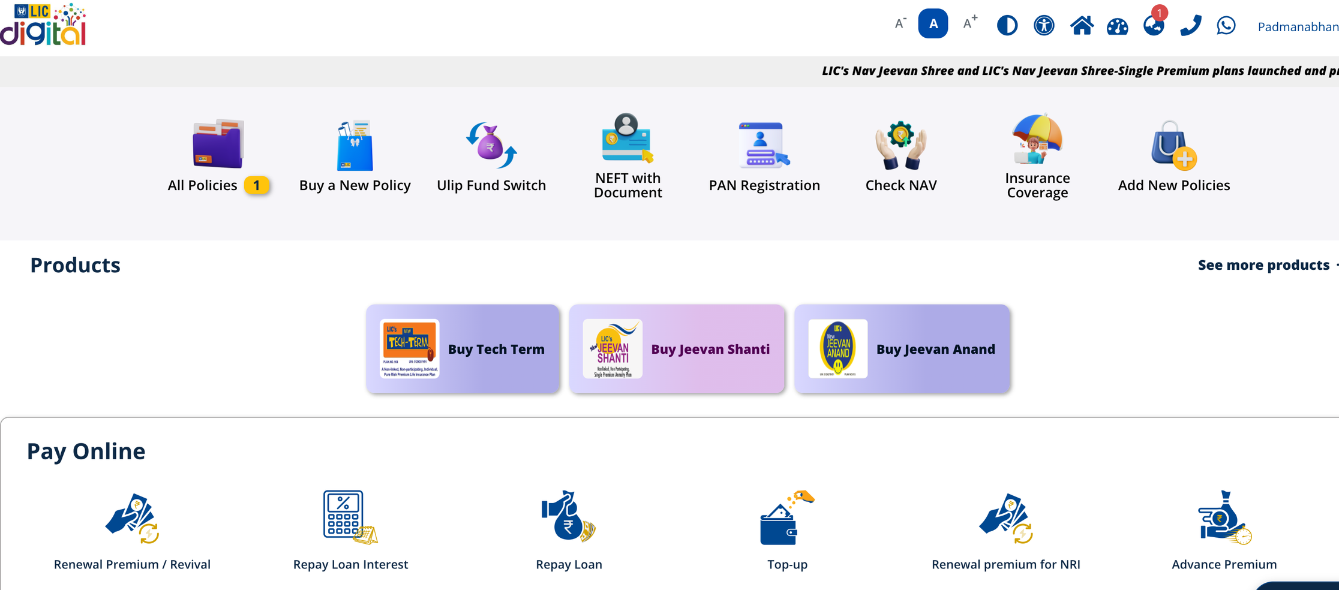Select the default font size A button
This screenshot has width=1339, height=590.
pyautogui.click(x=933, y=24)
